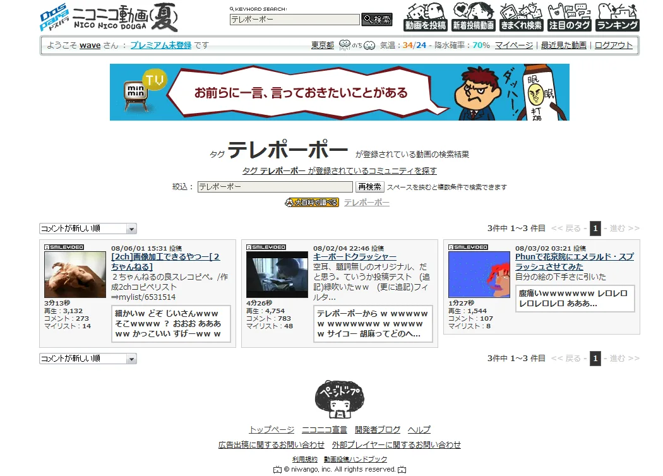Click the 大百科で調べる encyclopedia badge
The height and width of the screenshot is (476, 663).
coord(312,203)
